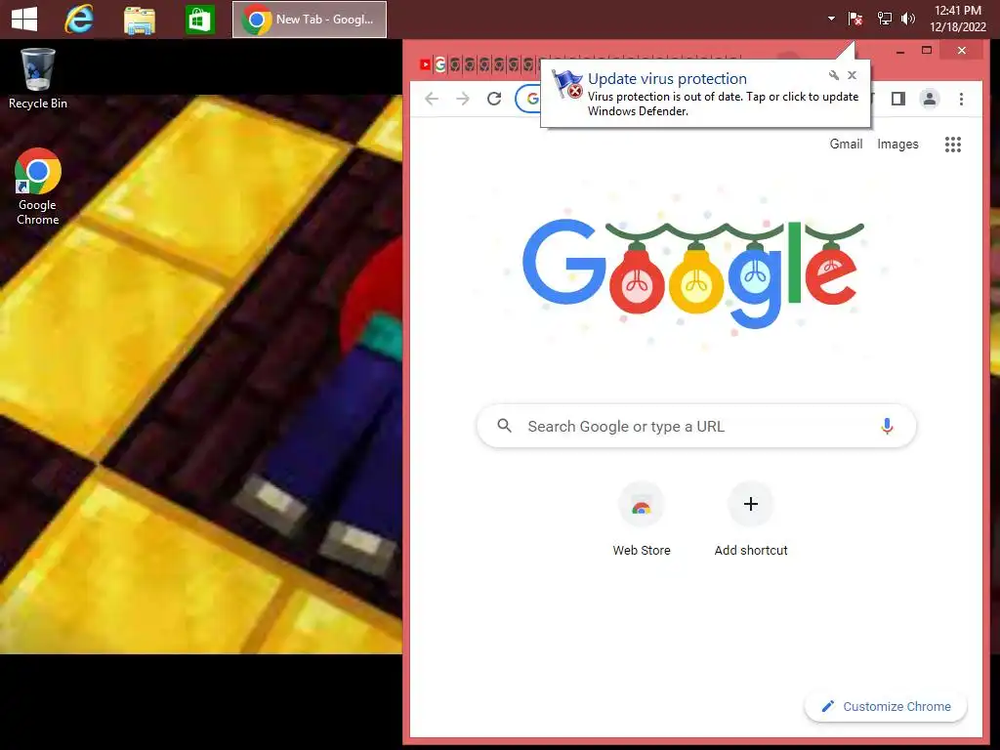Switch to the Google tab in Chrome
Screen dimensions: 1000x750
(x=440, y=64)
